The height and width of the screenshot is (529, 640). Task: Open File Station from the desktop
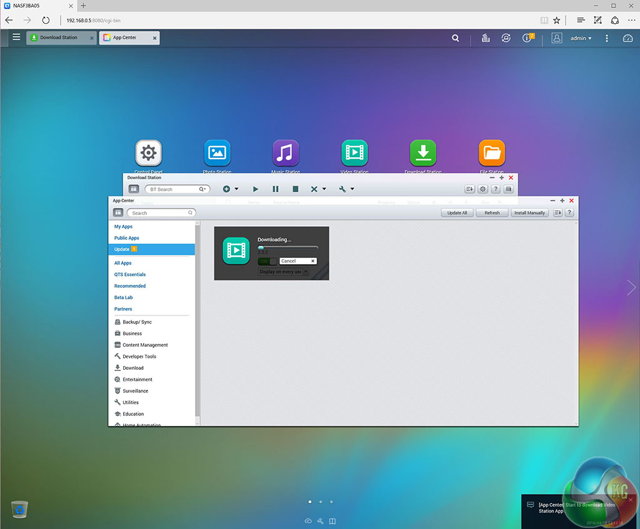pos(492,153)
